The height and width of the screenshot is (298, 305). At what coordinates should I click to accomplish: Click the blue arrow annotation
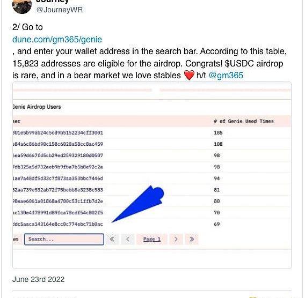[138, 204]
